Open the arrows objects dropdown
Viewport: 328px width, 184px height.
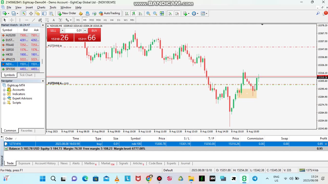click(x=71, y=20)
